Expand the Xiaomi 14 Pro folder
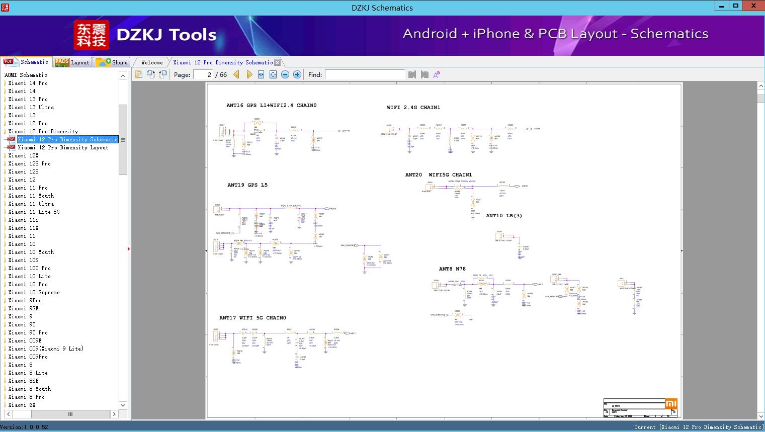This screenshot has width=765, height=432. pyautogui.click(x=28, y=83)
